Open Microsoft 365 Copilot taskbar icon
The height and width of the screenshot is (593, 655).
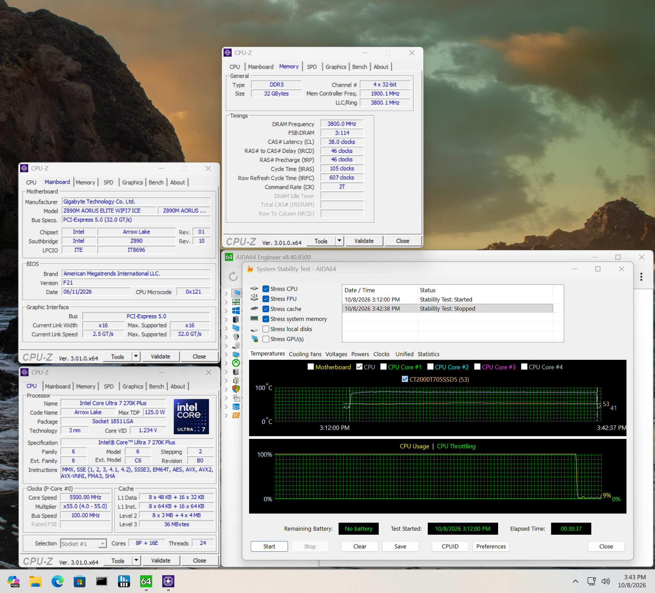[x=14, y=581]
